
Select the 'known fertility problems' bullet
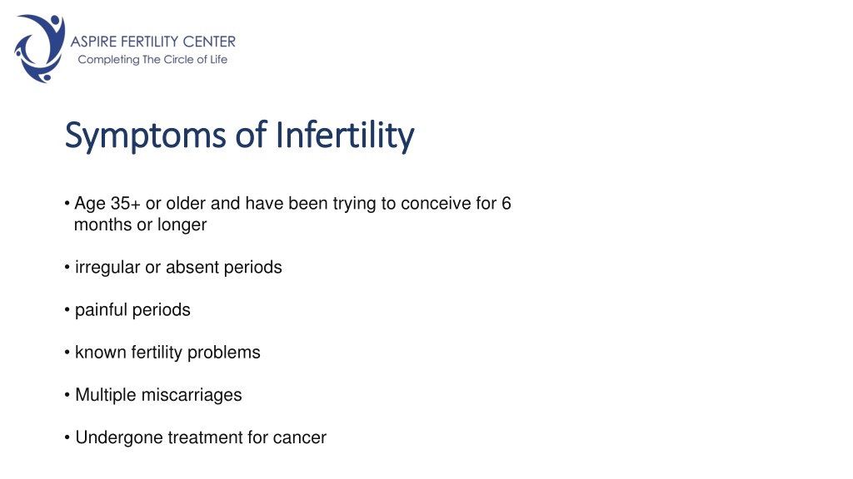click(x=167, y=353)
